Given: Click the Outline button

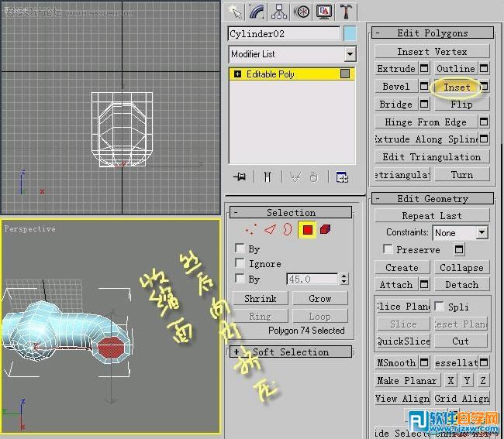Looking at the screenshot, I should [456, 69].
